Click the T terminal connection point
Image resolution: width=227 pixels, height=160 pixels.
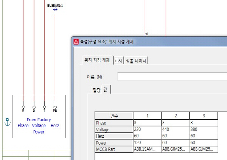coord(44,107)
